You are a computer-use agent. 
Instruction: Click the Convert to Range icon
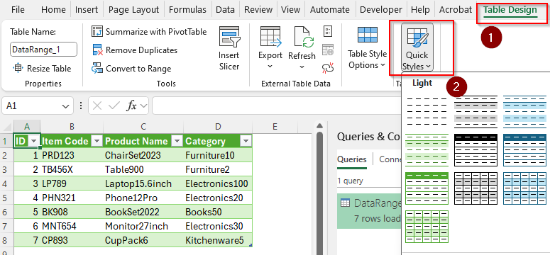pos(97,68)
